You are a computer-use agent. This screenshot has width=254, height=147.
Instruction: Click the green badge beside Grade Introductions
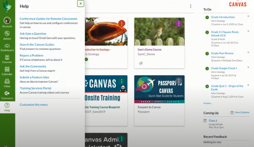point(207,18)
